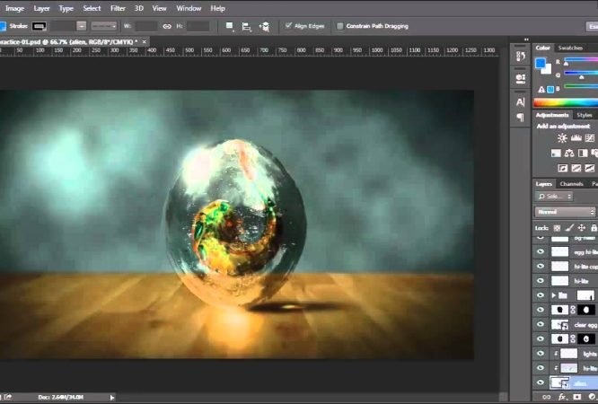This screenshot has height=404, width=598.
Task: Open the Normal blend mode dropdown
Action: click(x=565, y=212)
